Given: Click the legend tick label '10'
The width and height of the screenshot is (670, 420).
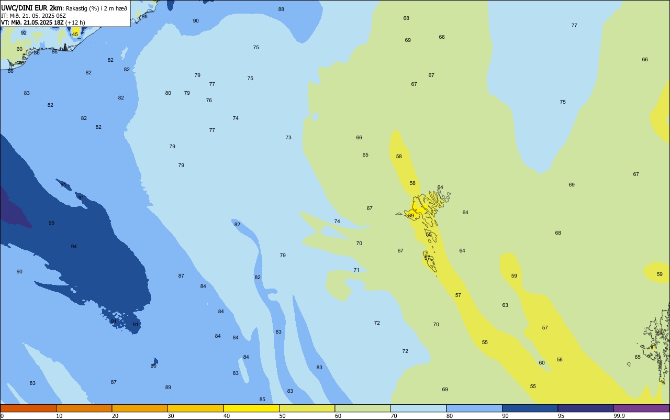Looking at the screenshot, I should [x=59, y=416].
